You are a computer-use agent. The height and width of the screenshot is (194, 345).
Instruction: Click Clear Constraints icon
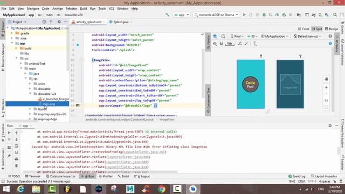click(x=240, y=44)
